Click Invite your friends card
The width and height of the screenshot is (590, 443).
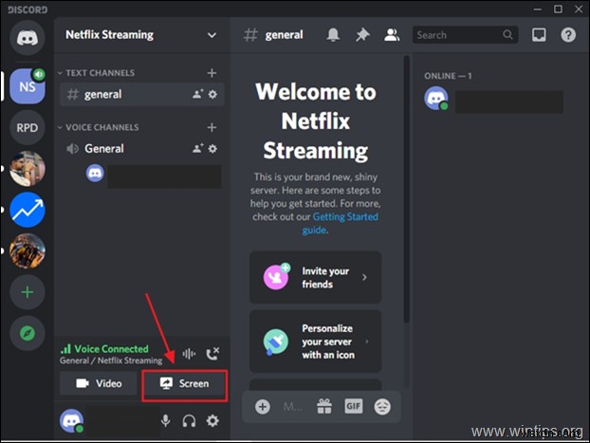click(315, 277)
